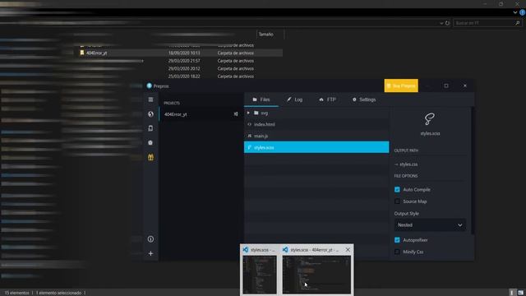Open the Prepros hamburger menu icon

tap(150, 99)
